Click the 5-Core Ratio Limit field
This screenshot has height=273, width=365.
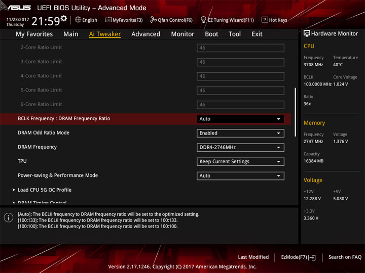point(240,90)
